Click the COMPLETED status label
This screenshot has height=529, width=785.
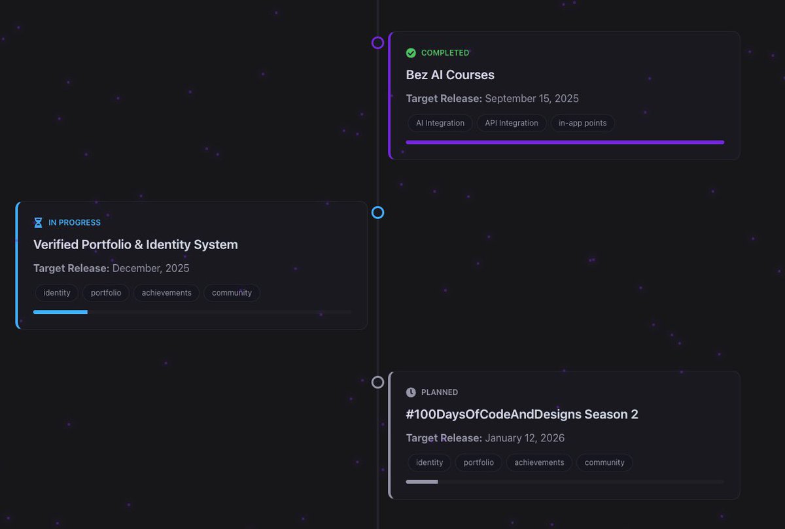pos(445,53)
